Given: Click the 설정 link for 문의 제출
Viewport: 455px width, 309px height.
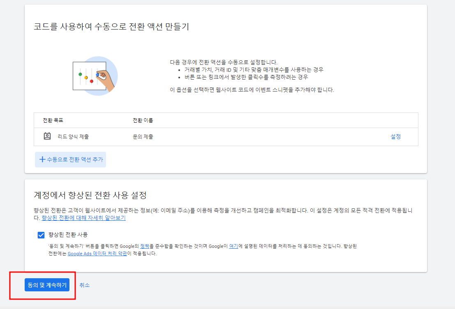Looking at the screenshot, I should pyautogui.click(x=395, y=136).
